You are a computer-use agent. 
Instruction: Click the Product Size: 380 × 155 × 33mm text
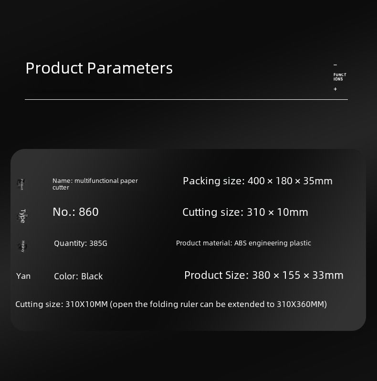pos(263,275)
